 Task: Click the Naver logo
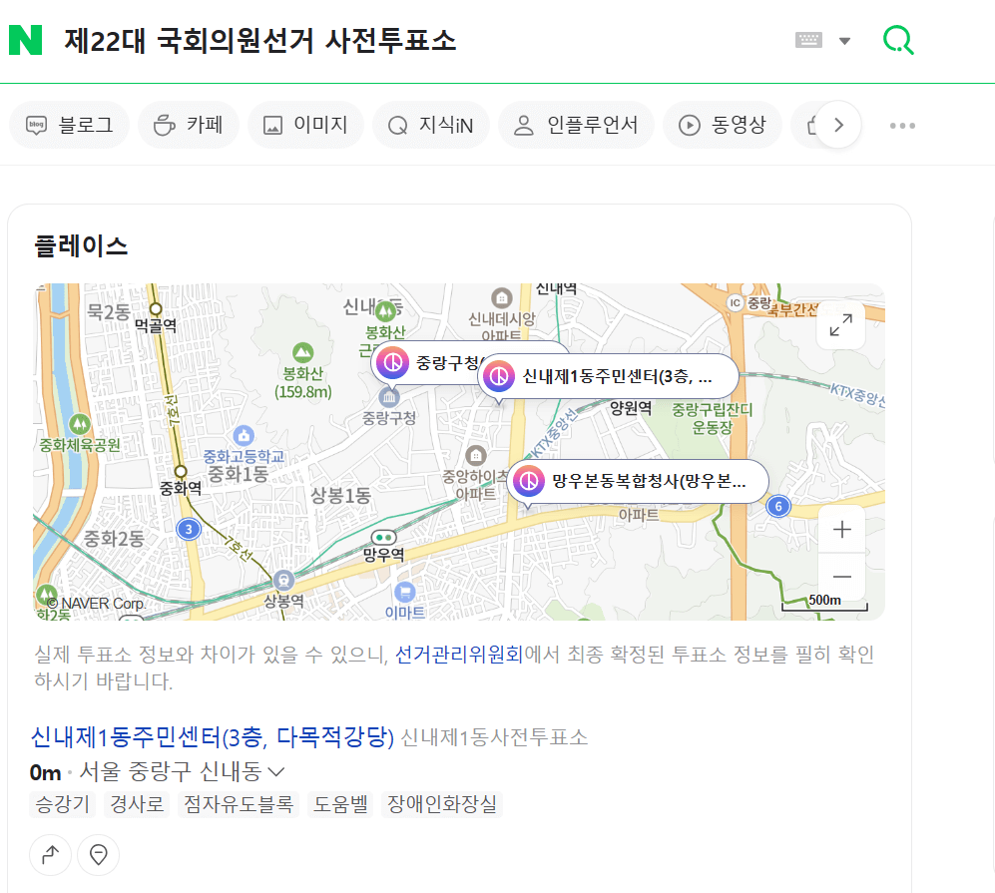27,38
